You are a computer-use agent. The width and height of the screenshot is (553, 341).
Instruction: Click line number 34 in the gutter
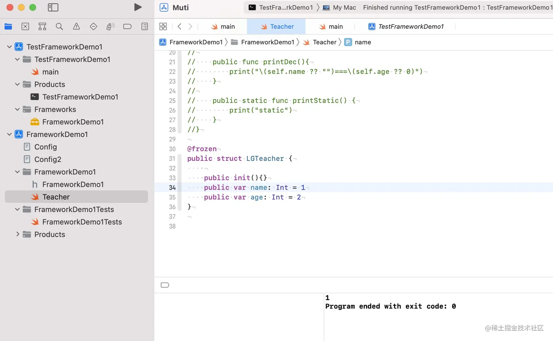click(172, 187)
